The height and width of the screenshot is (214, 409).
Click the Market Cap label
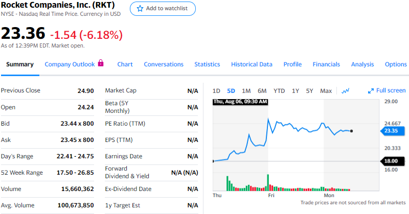[x=121, y=91]
